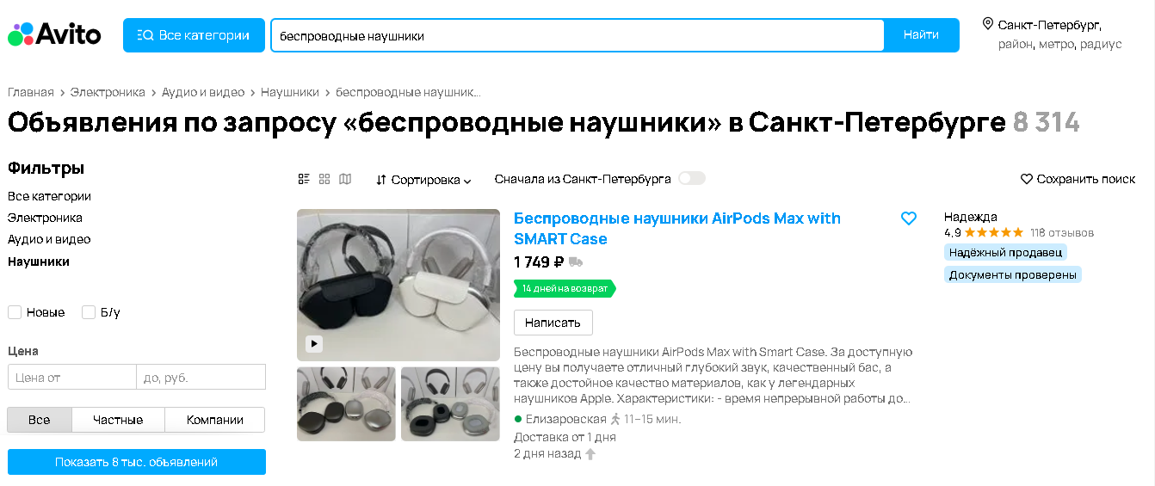The width and height of the screenshot is (1155, 486).
Task: Play video on main listing photo
Action: 314,344
